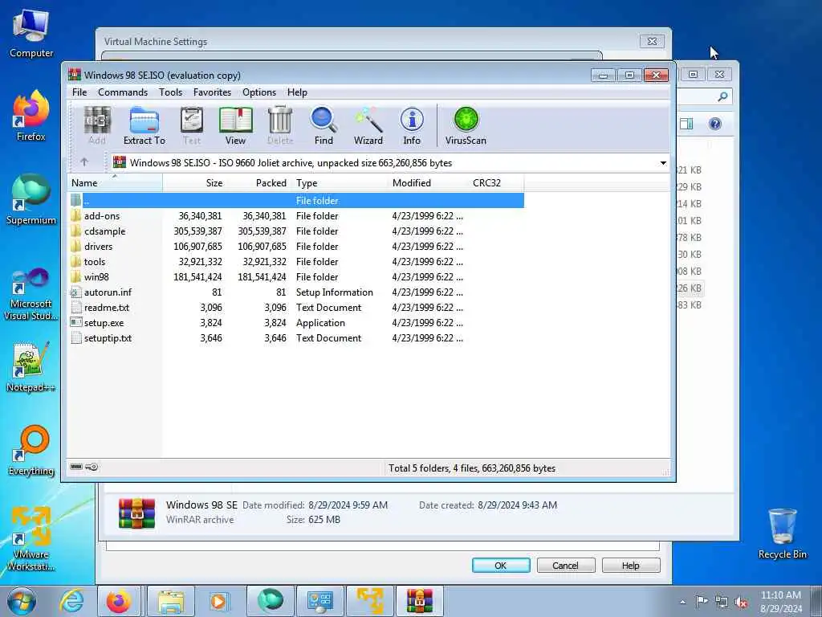Click the help icon in the Explorer window

click(714, 124)
